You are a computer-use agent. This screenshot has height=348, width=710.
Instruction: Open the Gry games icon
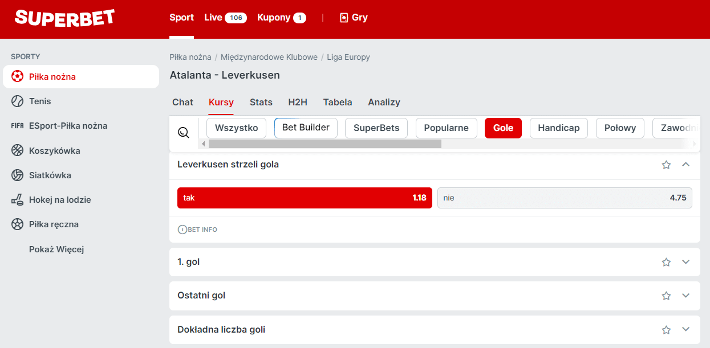pyautogui.click(x=343, y=17)
